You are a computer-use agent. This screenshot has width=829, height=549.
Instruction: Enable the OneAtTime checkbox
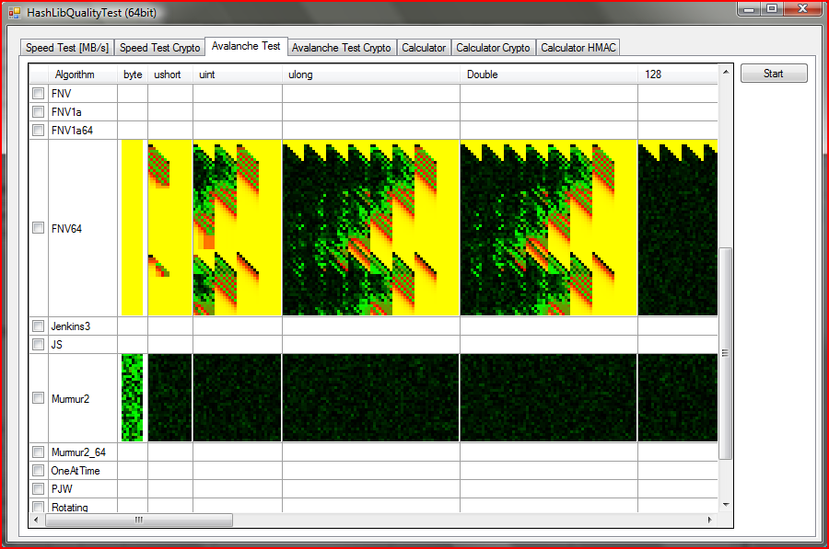click(x=38, y=470)
